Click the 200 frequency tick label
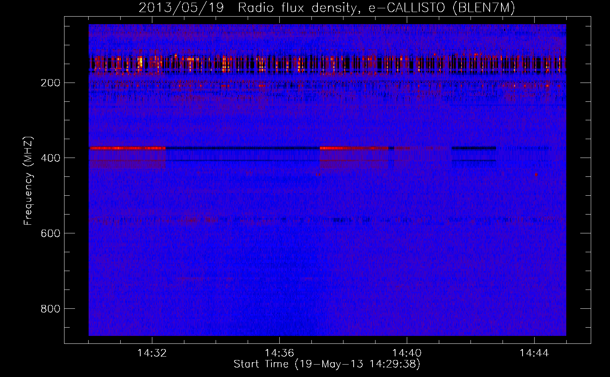The height and width of the screenshot is (377, 610). pyautogui.click(x=51, y=83)
